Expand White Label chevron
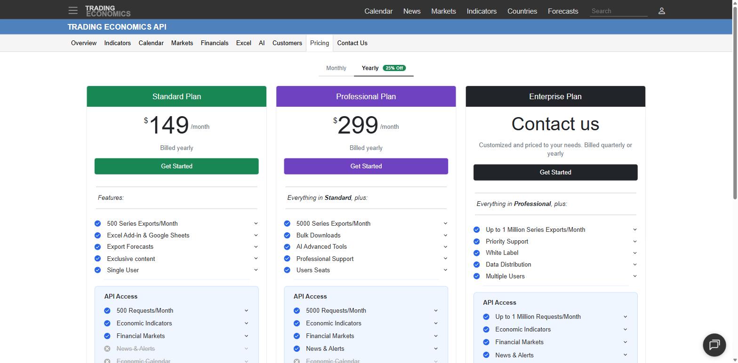The height and width of the screenshot is (363, 738). click(634, 253)
